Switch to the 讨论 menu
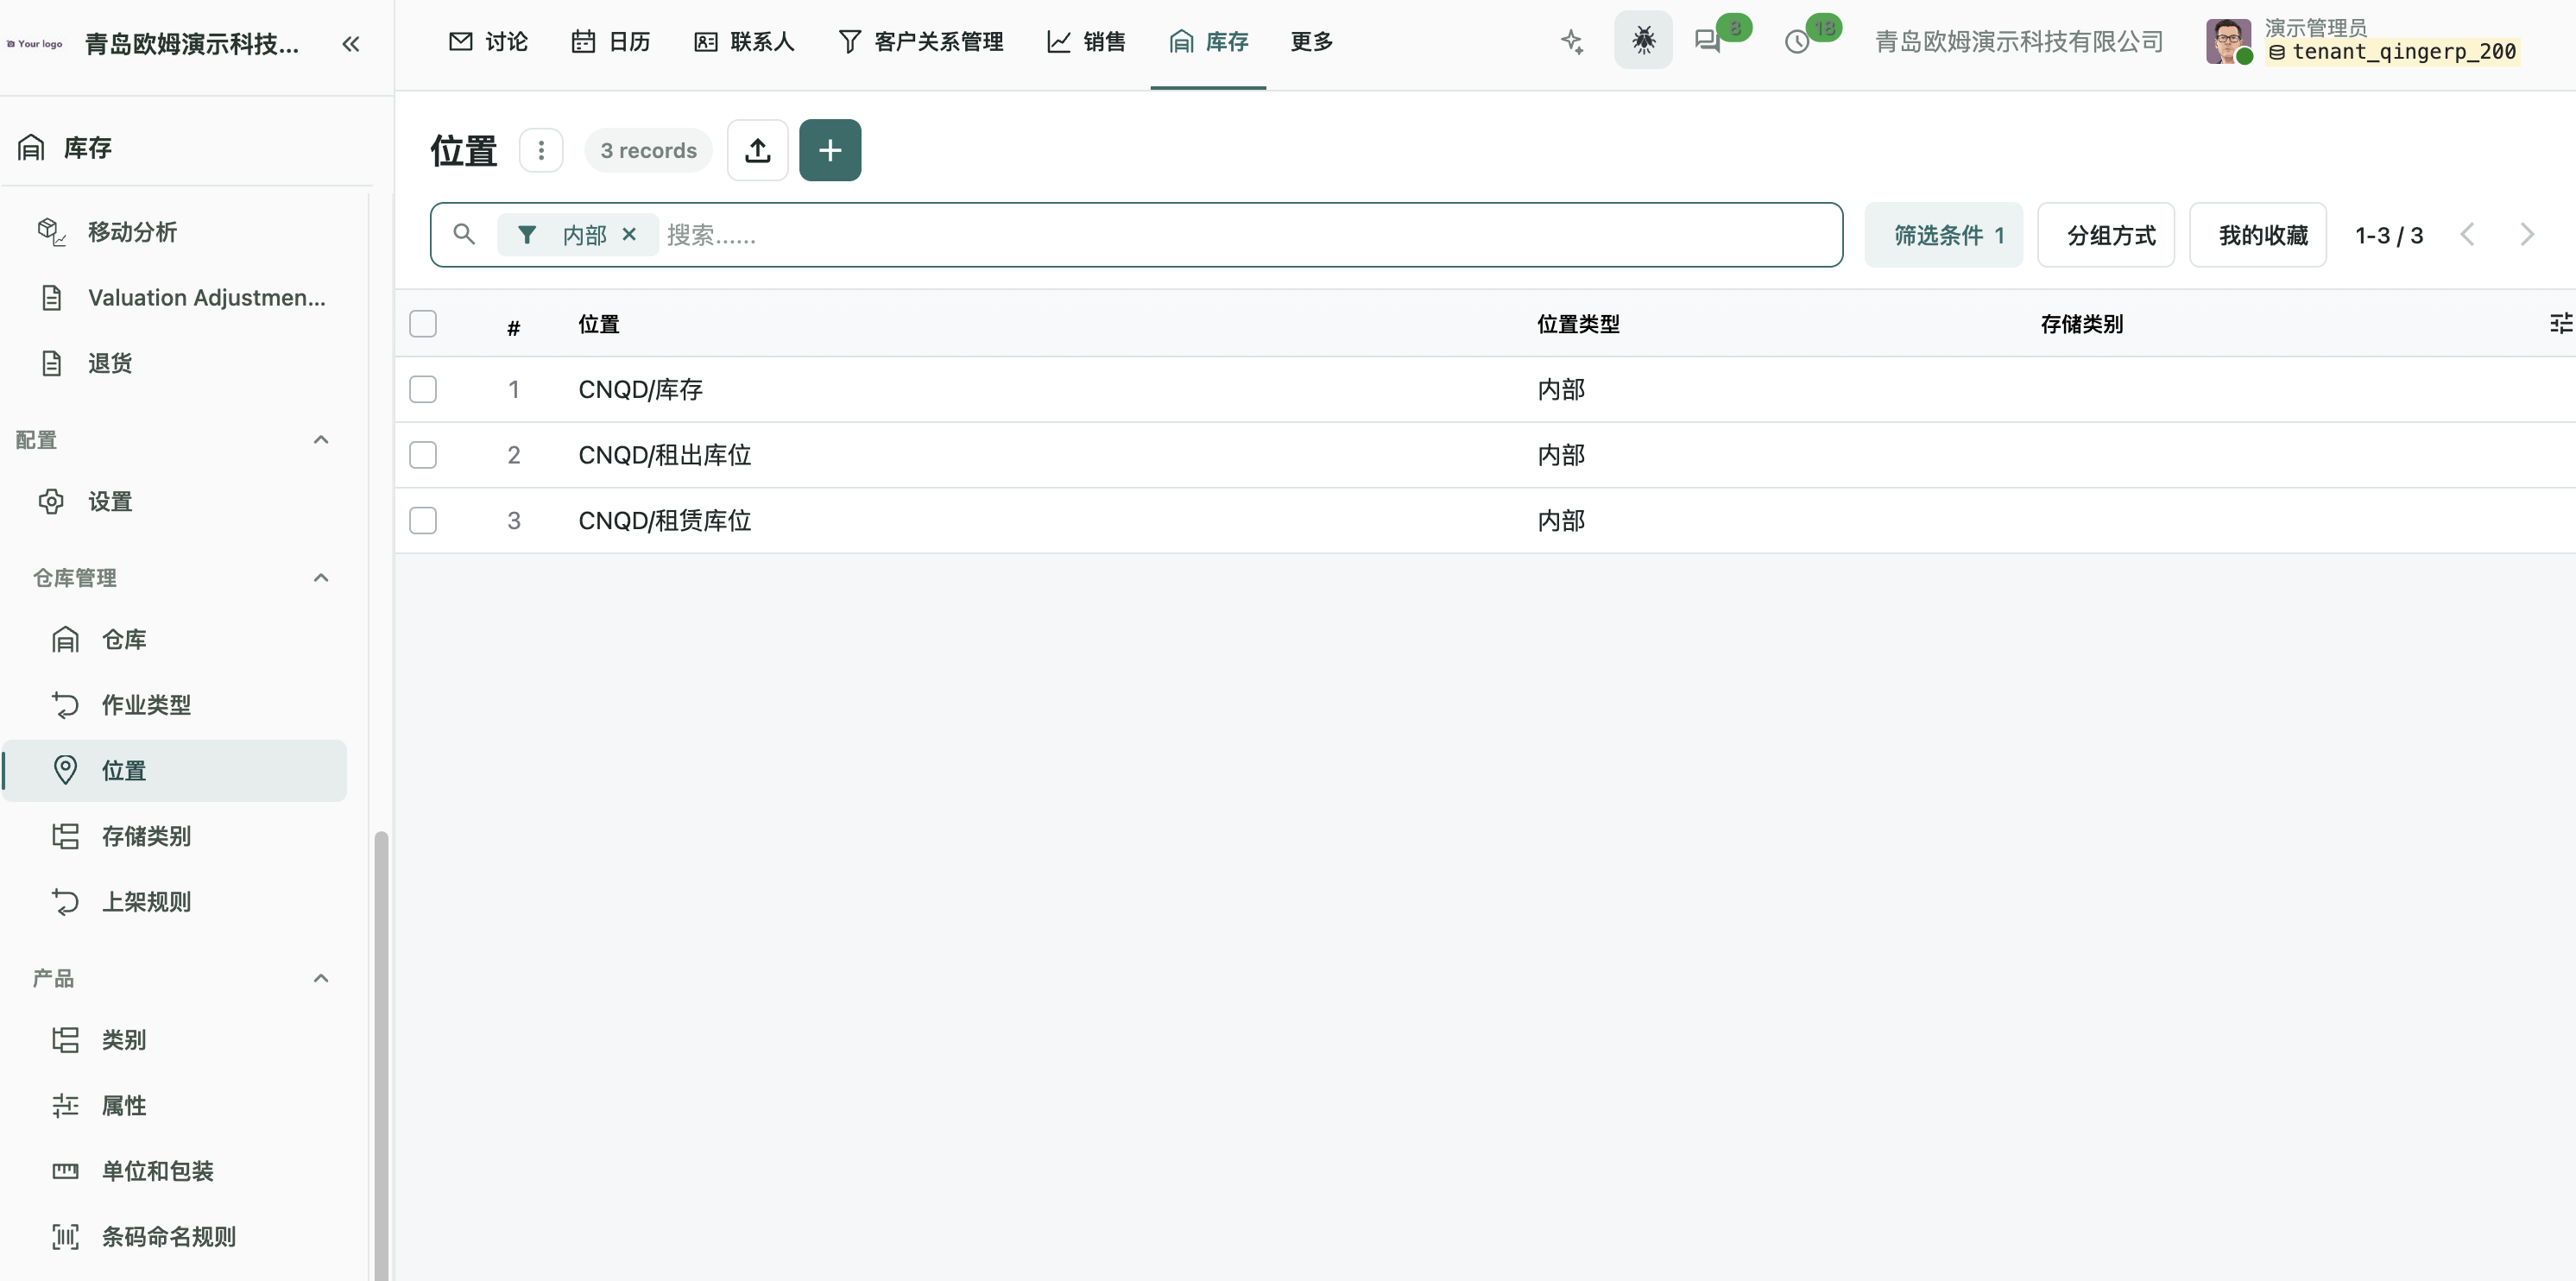Image resolution: width=2576 pixels, height=1281 pixels. tap(488, 41)
